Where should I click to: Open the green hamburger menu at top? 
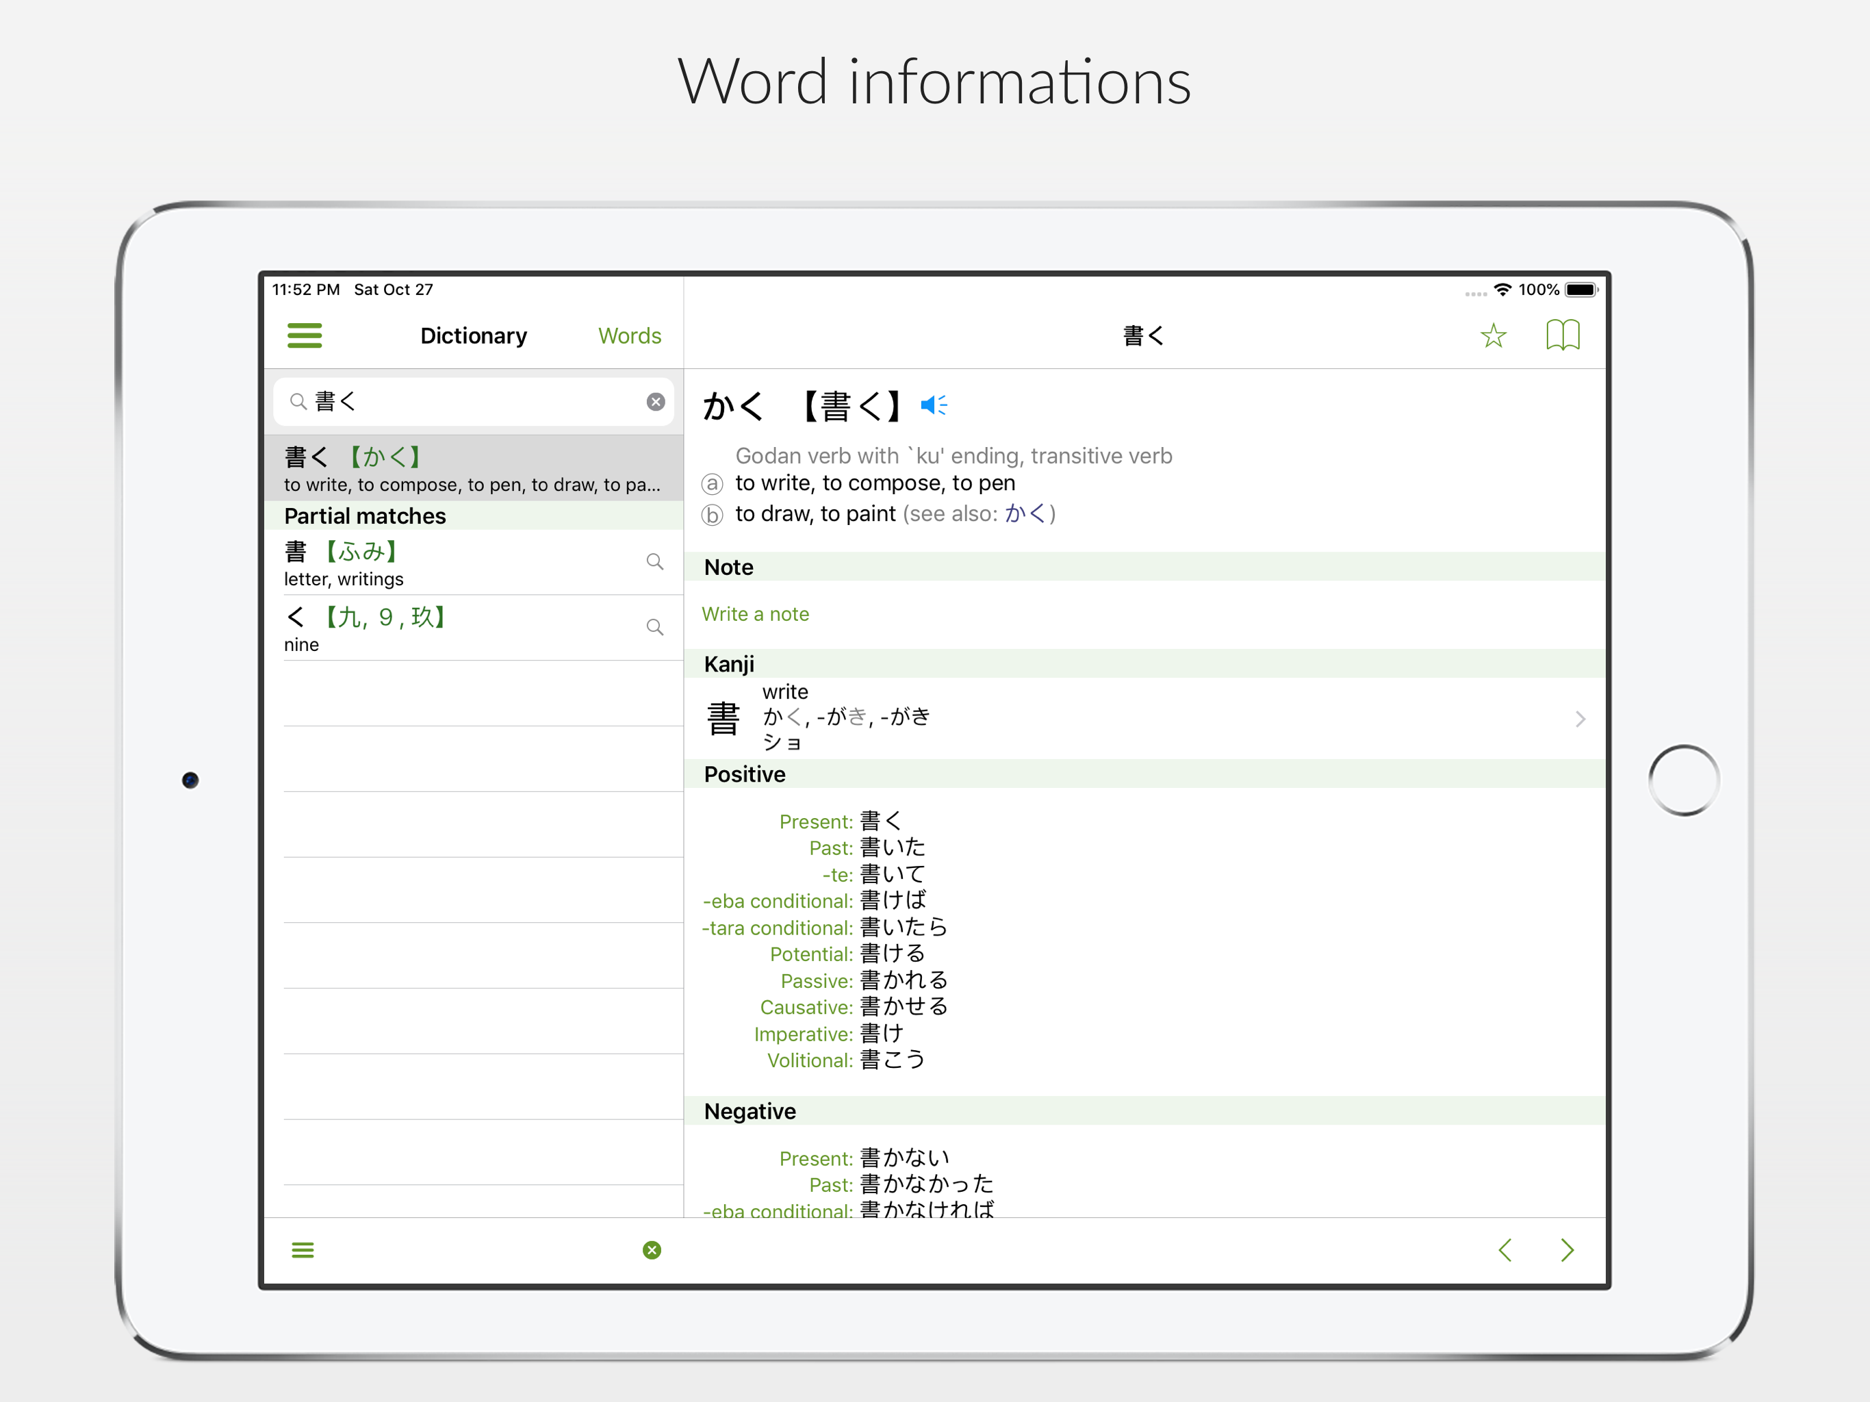pyautogui.click(x=305, y=335)
